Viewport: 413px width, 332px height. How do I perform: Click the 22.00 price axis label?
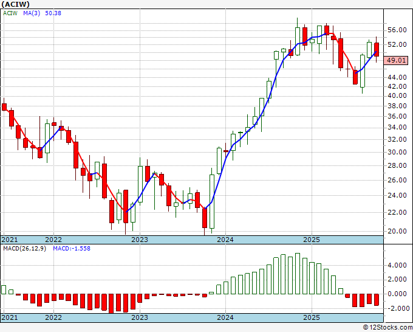397,212
